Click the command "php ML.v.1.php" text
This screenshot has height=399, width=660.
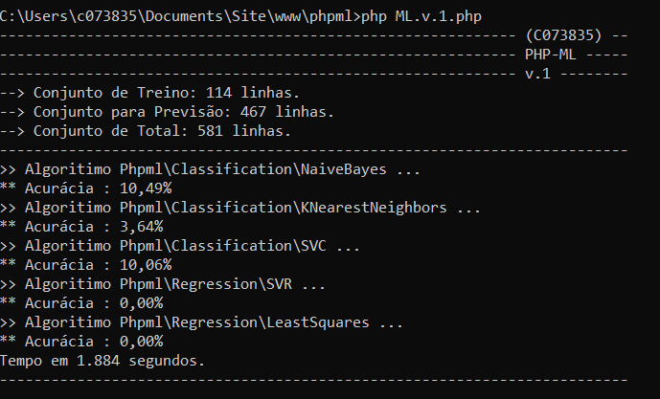point(421,16)
